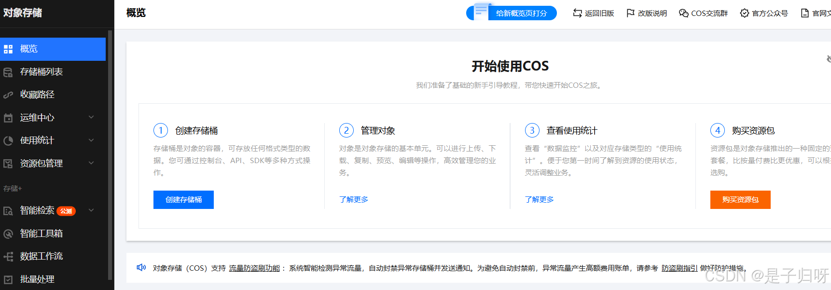831x290 pixels.
Task: Click the 购买资源包 step heading
Action: (753, 131)
